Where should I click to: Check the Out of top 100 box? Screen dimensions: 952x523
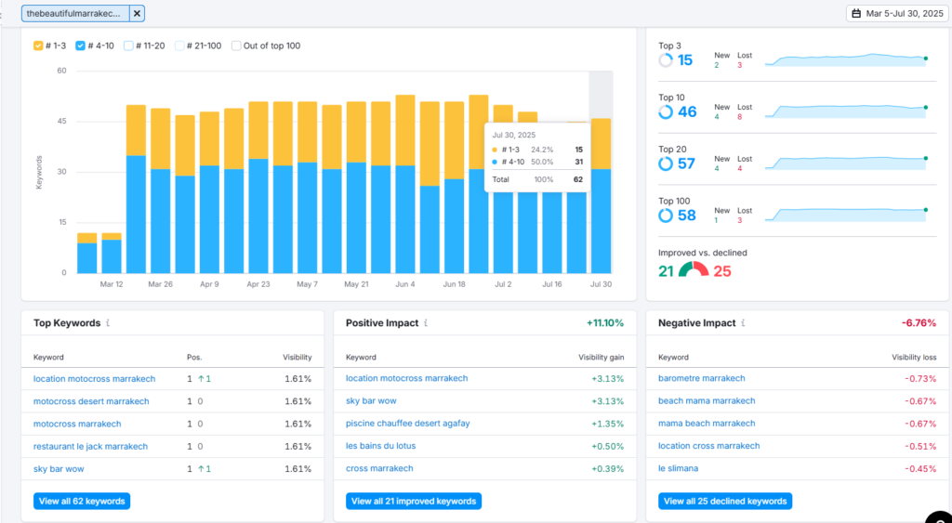click(x=236, y=46)
